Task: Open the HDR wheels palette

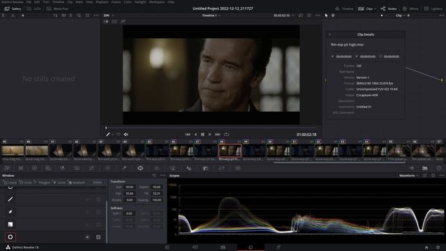Action: click(x=48, y=168)
